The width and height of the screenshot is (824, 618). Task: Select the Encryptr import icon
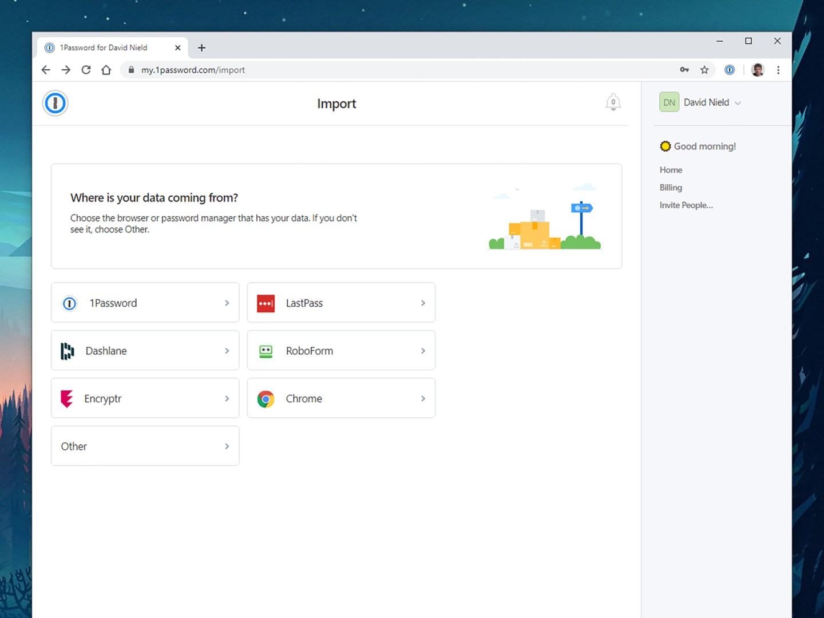point(67,398)
